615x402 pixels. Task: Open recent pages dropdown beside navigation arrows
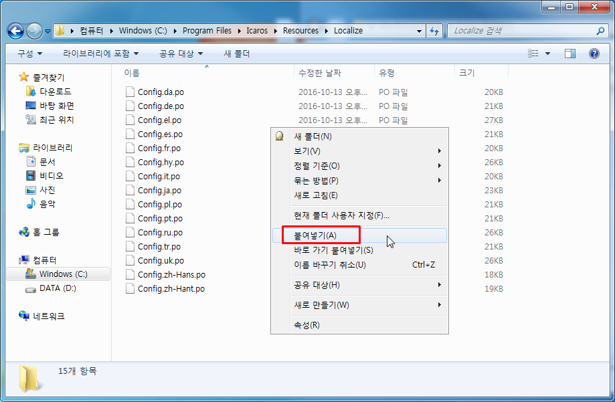tap(48, 31)
